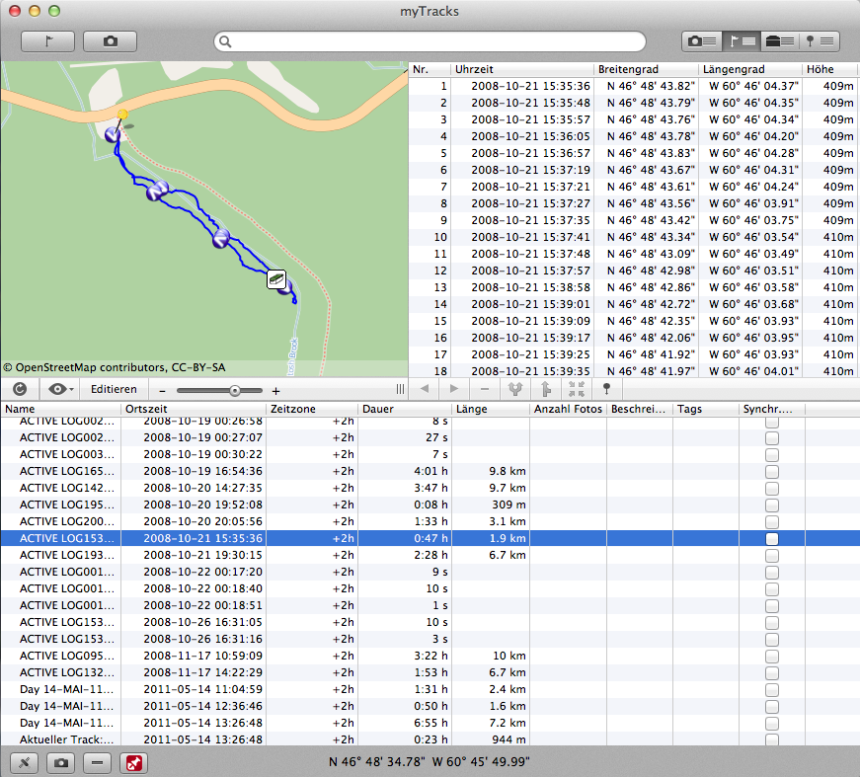Click the split track fork icon

pyautogui.click(x=515, y=389)
